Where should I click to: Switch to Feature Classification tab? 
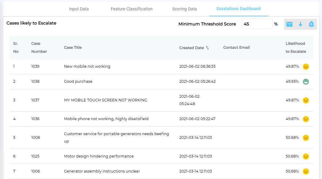coord(132,9)
